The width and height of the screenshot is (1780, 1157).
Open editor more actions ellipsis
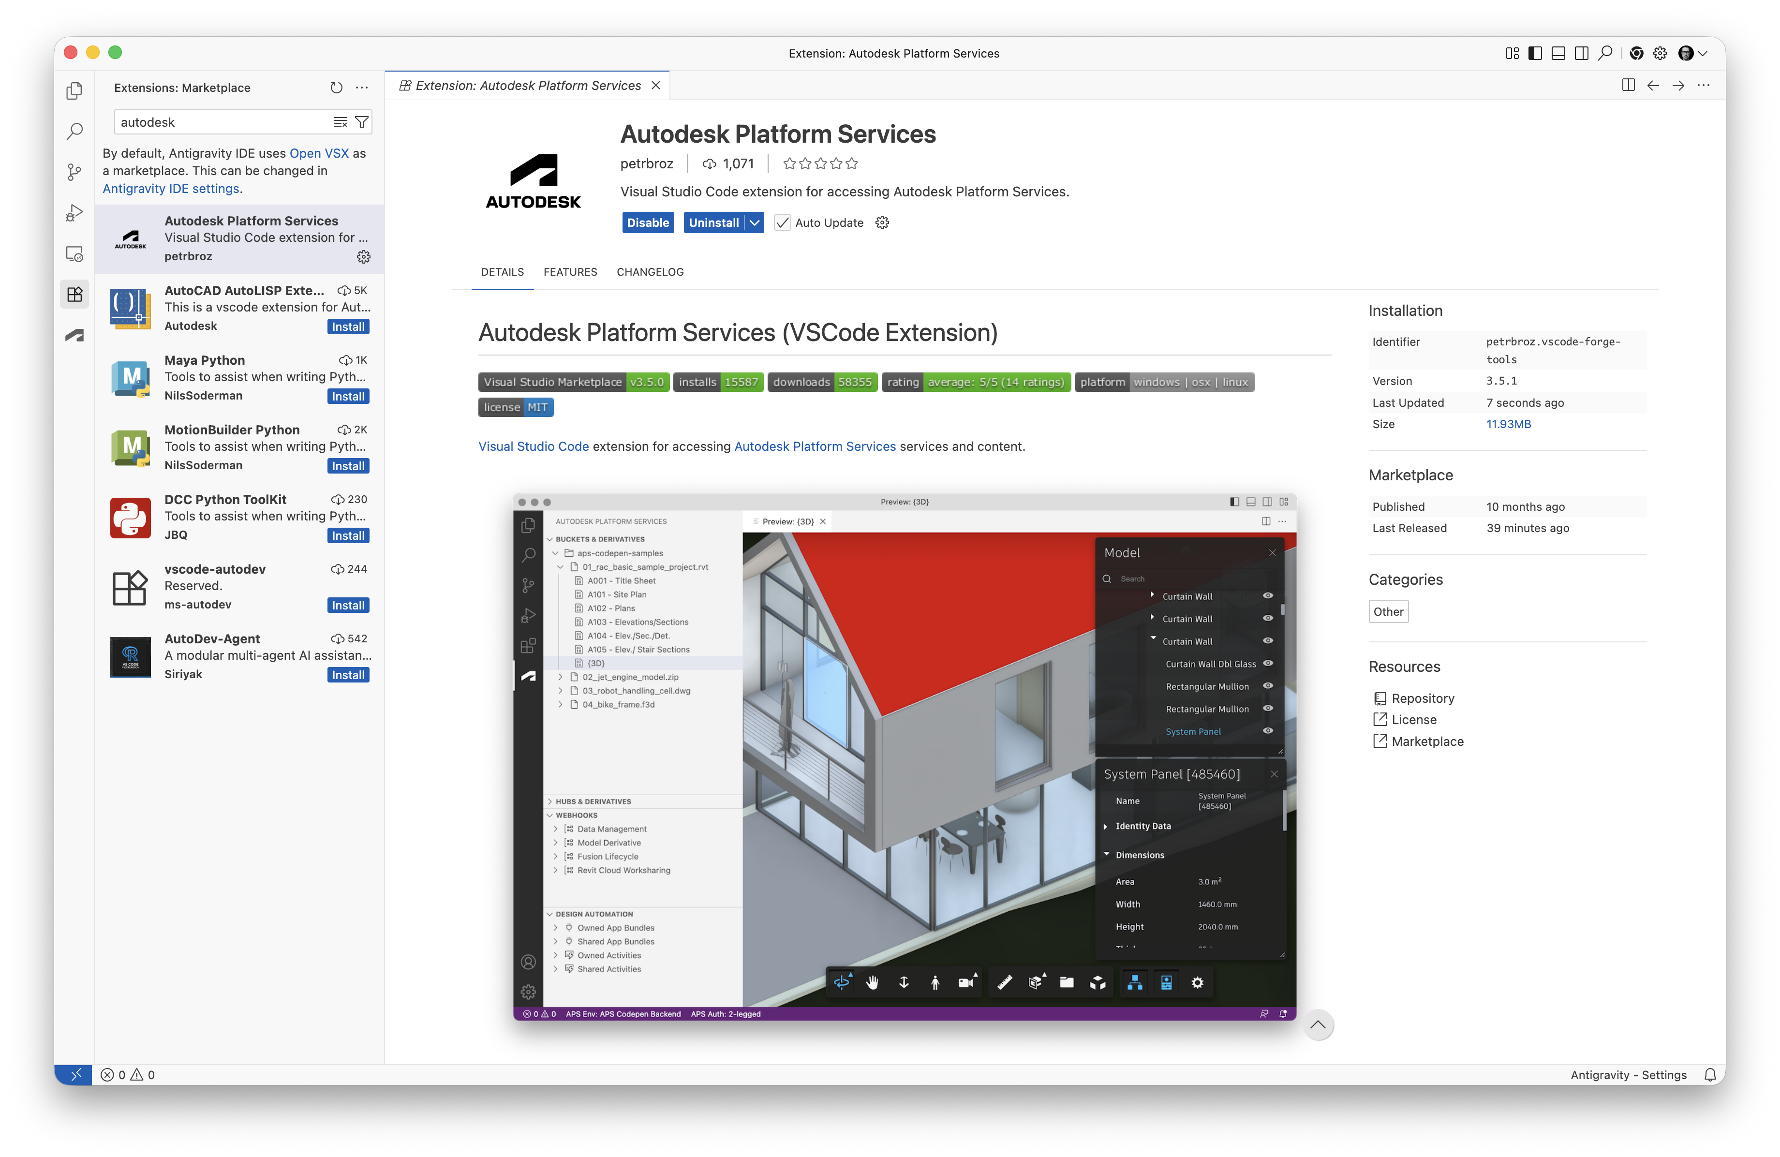click(1704, 85)
